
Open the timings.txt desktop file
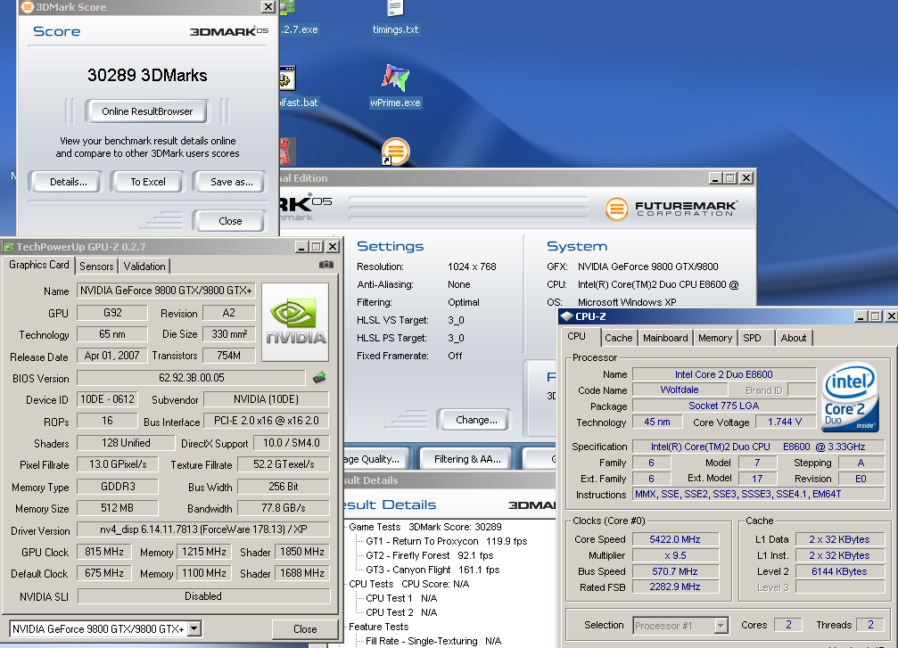[395, 19]
